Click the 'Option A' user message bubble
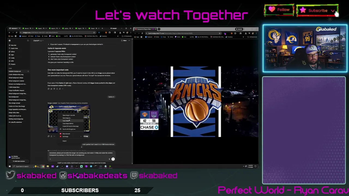 point(111,97)
